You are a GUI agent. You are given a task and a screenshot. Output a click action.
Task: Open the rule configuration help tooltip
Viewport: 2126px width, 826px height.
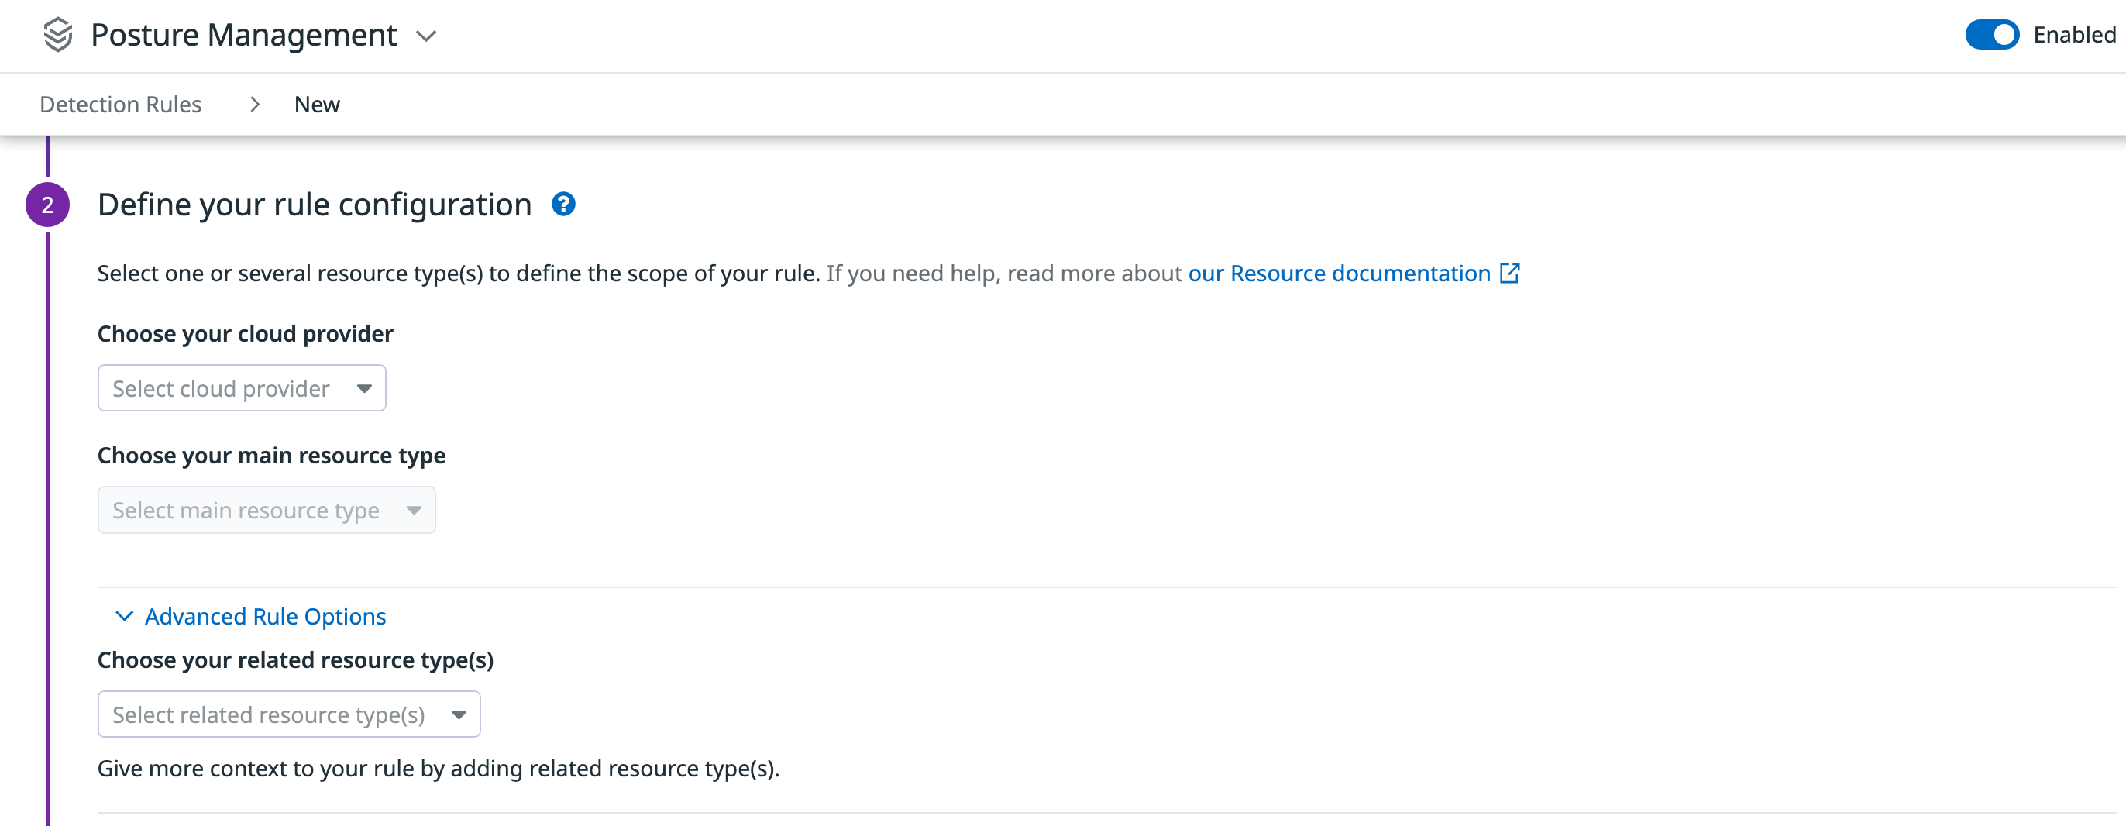[x=564, y=204]
